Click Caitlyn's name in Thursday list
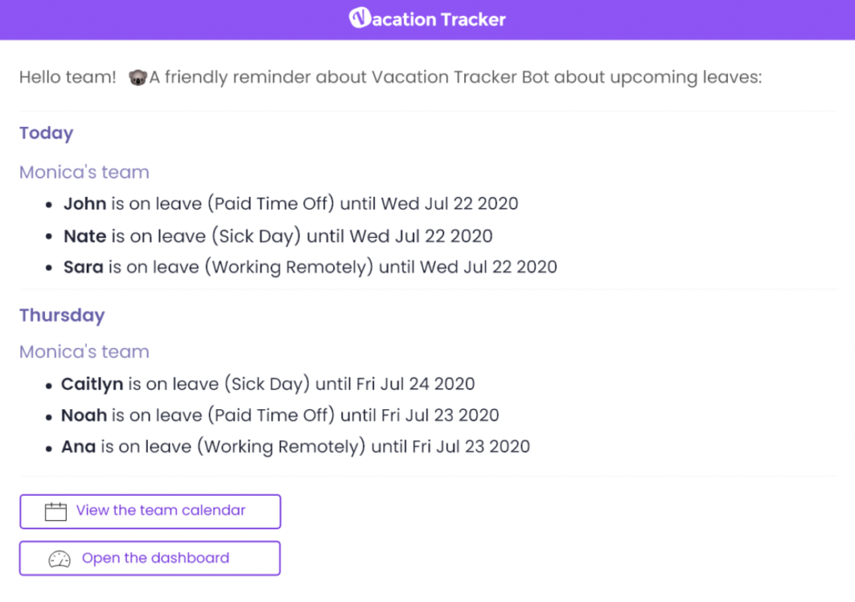The height and width of the screenshot is (602, 855). click(x=92, y=385)
